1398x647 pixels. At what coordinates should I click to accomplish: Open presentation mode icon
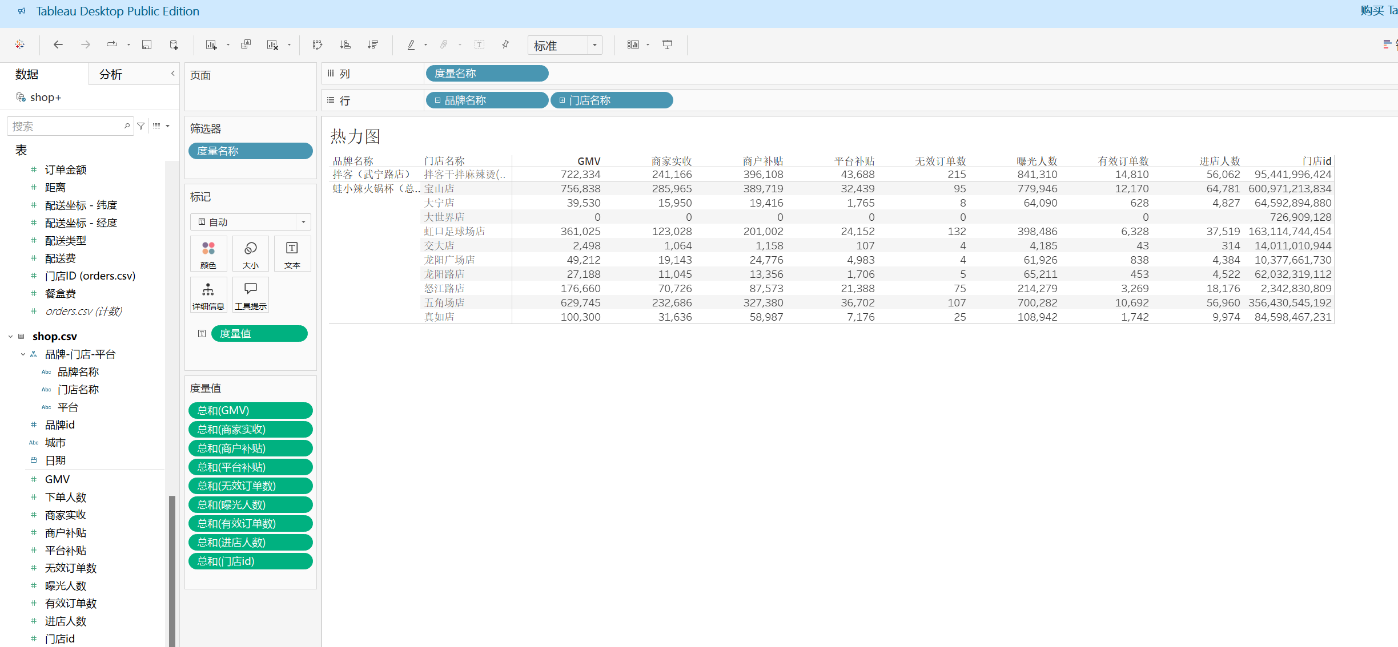pos(667,45)
